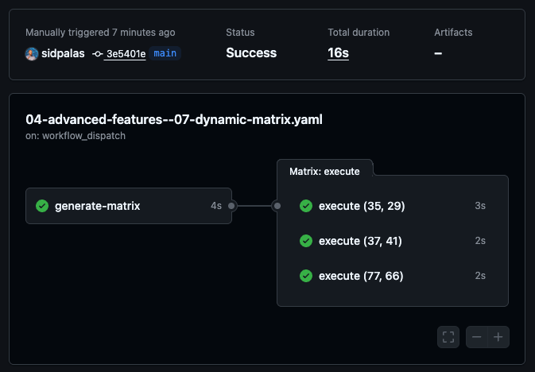Click the Matrix: execute tab label
This screenshot has height=372, width=535.
coord(324,172)
